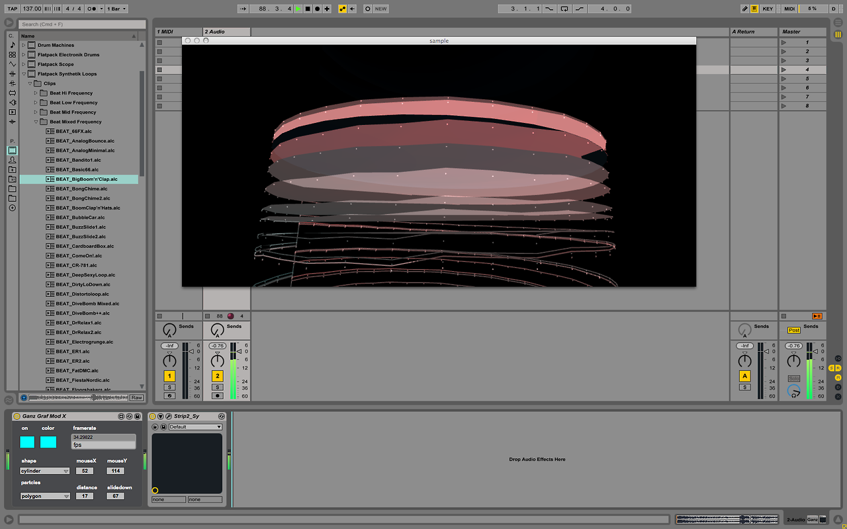Viewport: 847px width, 529px height.
Task: Open the particles dropdown showing polygon
Action: coord(43,495)
